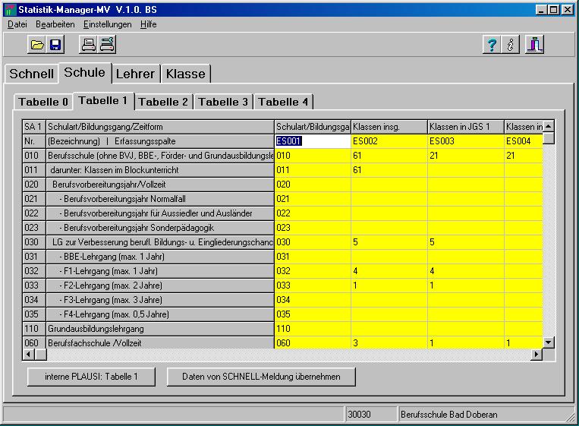
Task: Open the Einstellungen menu
Action: click(x=107, y=24)
